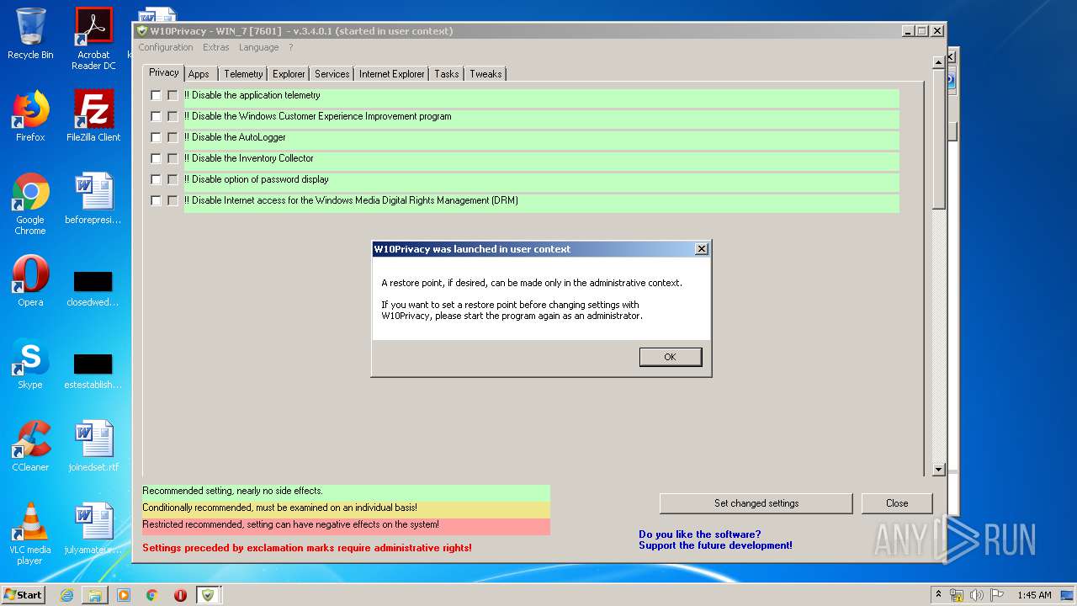Image resolution: width=1077 pixels, height=606 pixels.
Task: Switch to the Telemetry tab
Action: [x=243, y=74]
